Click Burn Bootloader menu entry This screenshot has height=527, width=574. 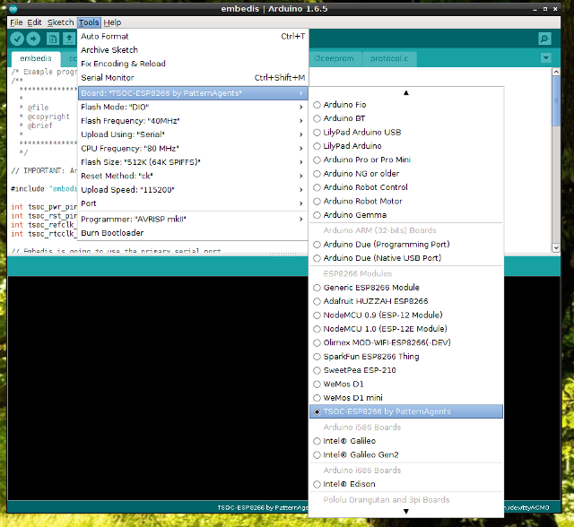coord(193,233)
